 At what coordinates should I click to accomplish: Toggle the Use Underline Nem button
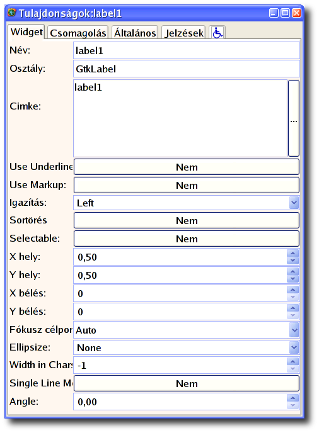(x=187, y=167)
